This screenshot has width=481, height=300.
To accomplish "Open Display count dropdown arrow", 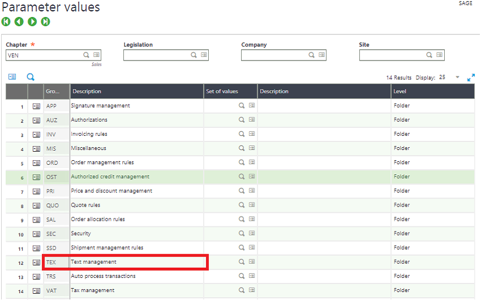I will [x=457, y=78].
